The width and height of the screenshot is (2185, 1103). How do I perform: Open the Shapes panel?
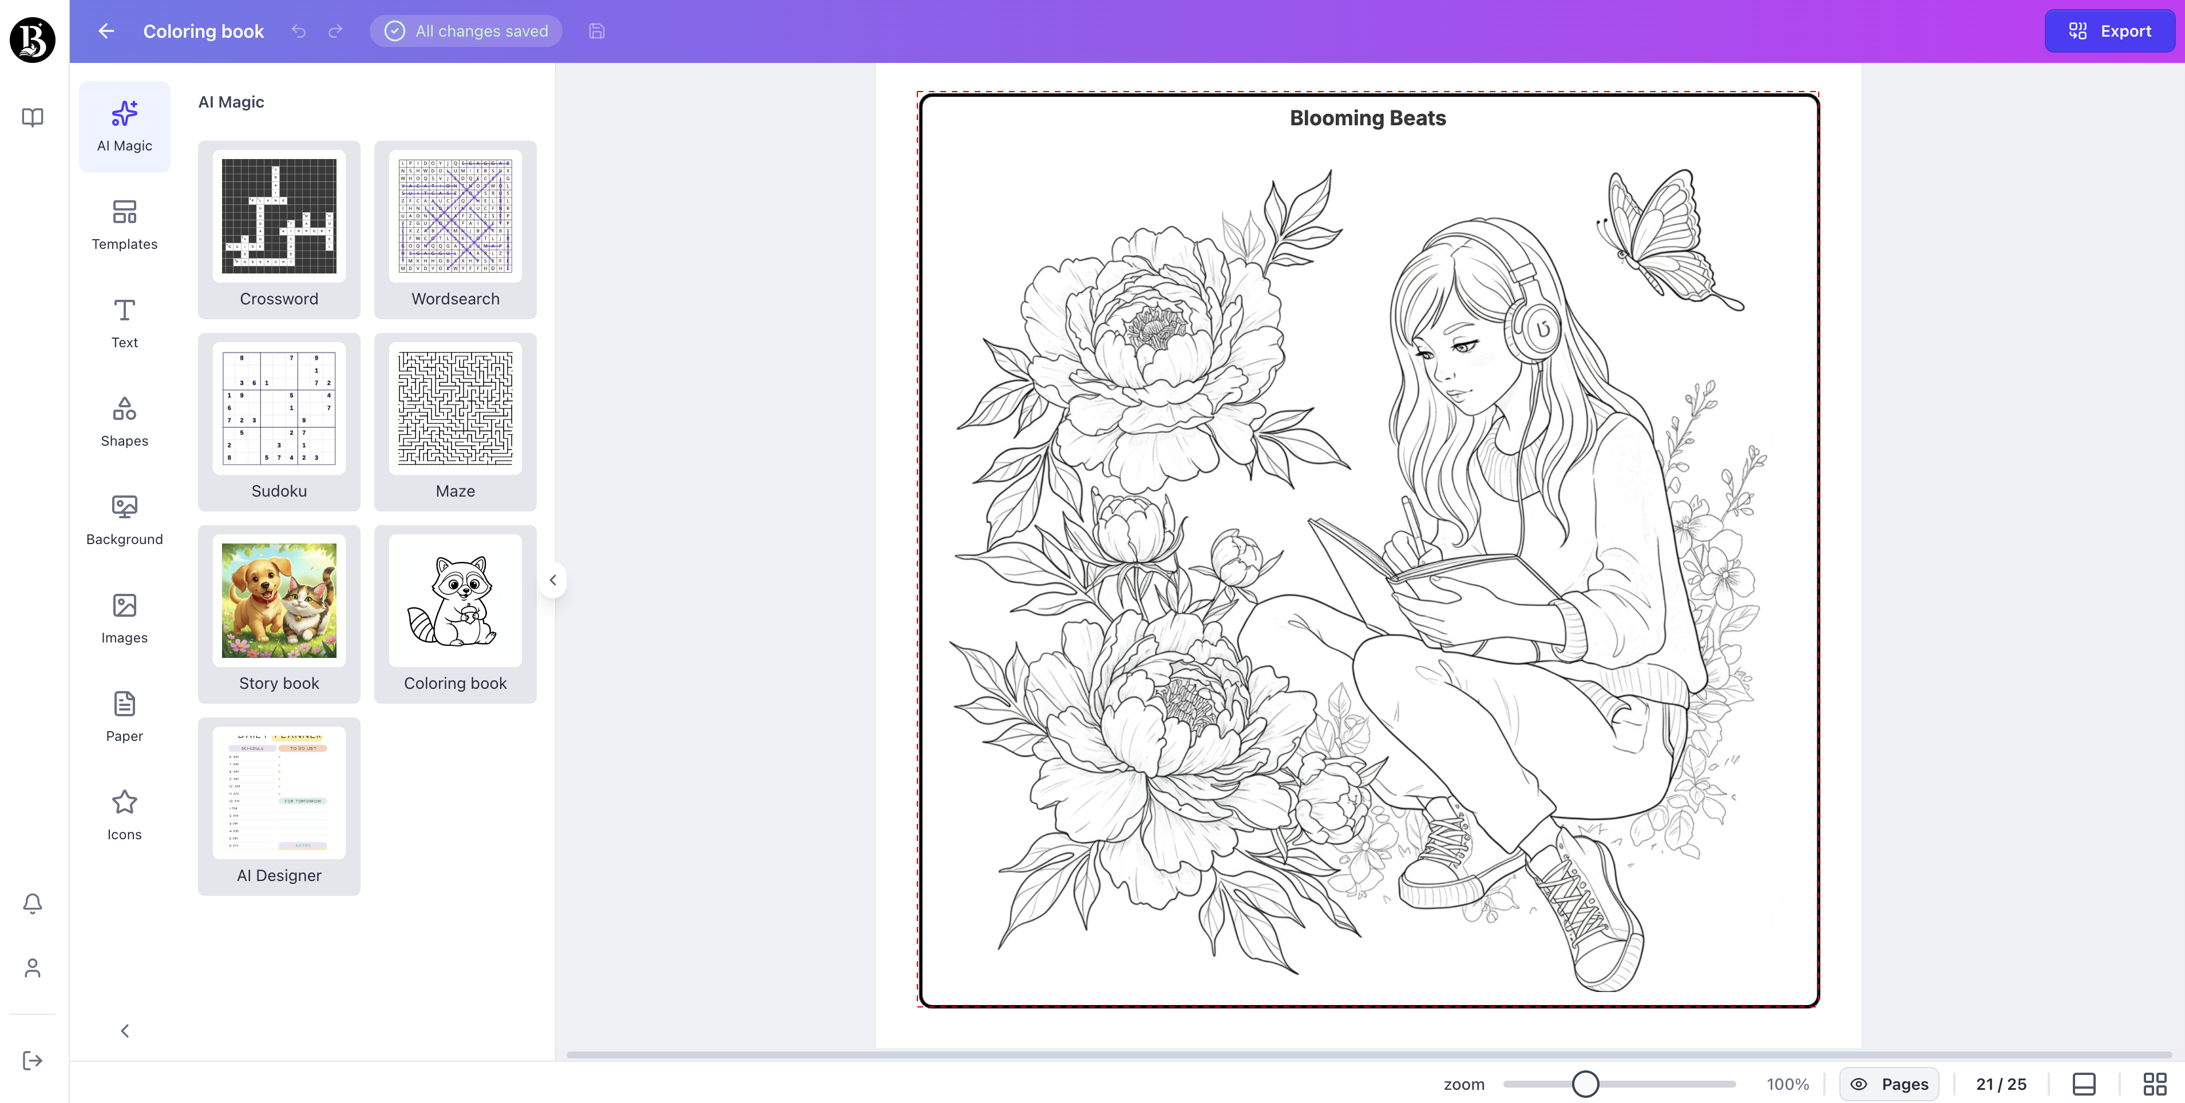click(x=125, y=422)
